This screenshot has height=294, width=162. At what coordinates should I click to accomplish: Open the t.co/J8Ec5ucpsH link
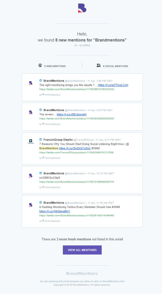[x=72, y=114]
